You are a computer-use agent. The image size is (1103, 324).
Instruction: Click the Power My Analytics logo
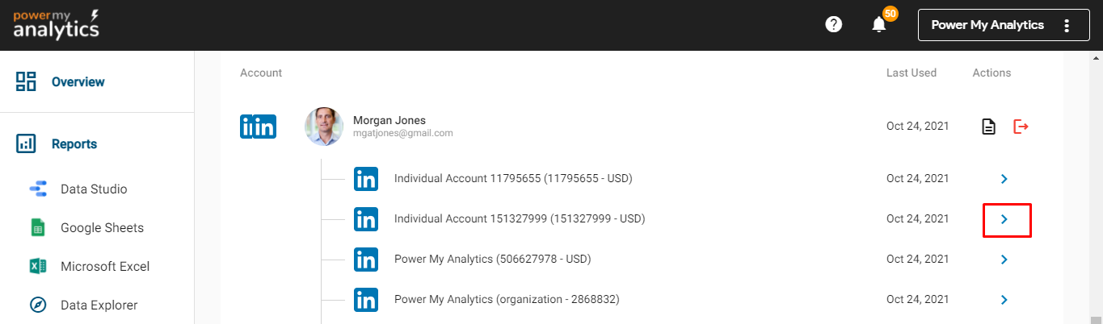[x=57, y=25]
